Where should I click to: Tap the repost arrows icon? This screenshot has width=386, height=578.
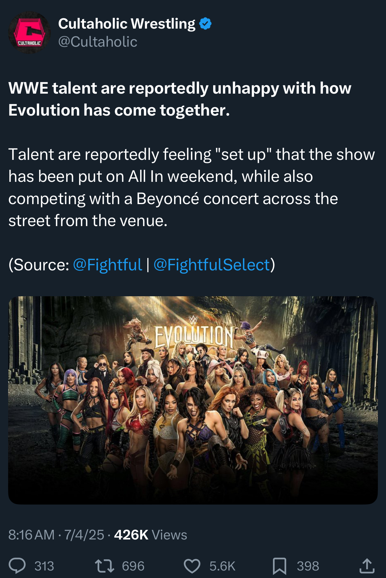[x=104, y=566]
